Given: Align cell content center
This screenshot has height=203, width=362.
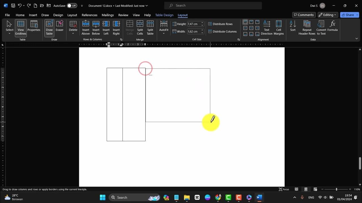Looking at the screenshot, I should coord(251,28).
